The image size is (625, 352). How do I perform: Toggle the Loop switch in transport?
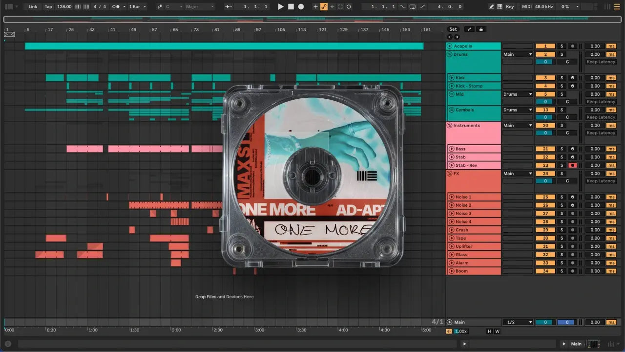click(413, 7)
